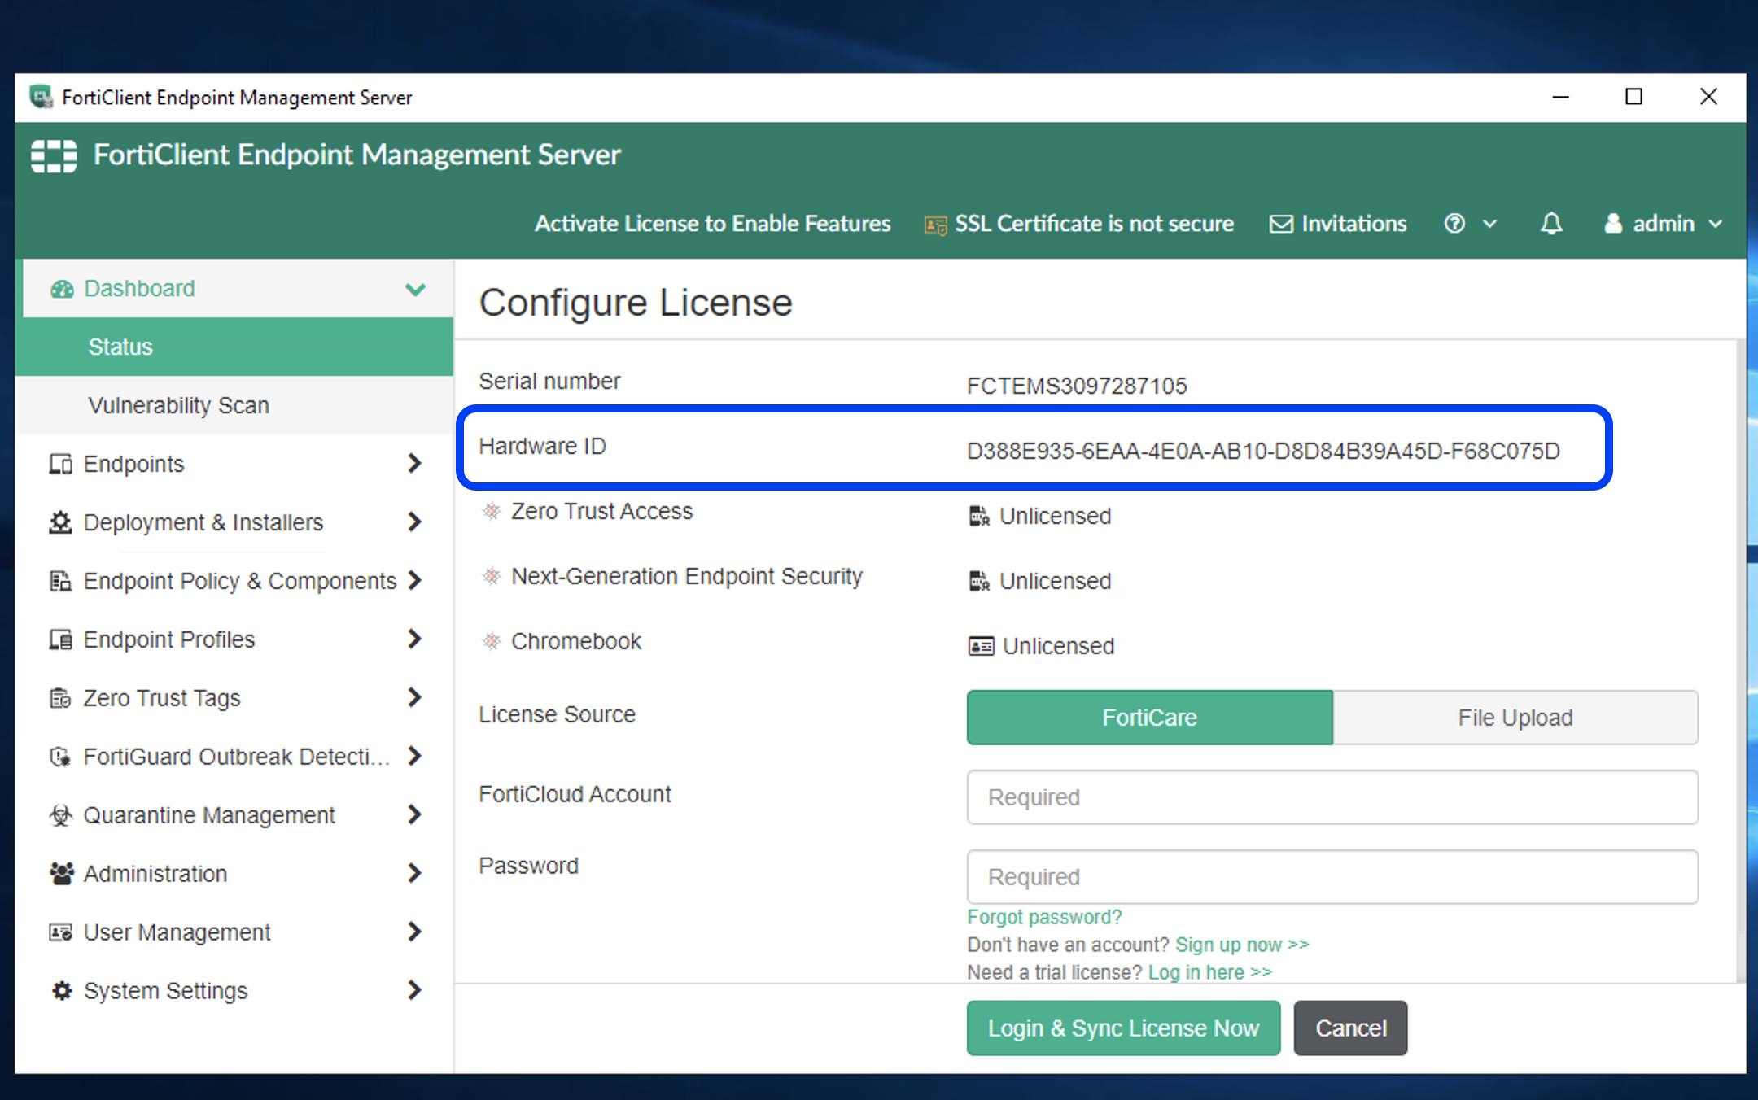
Task: Click the Chromebook license status icon
Action: coord(981,646)
